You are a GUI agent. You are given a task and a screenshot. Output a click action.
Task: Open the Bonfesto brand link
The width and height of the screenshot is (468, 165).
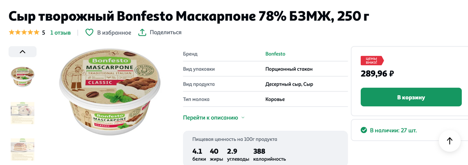[275, 54]
